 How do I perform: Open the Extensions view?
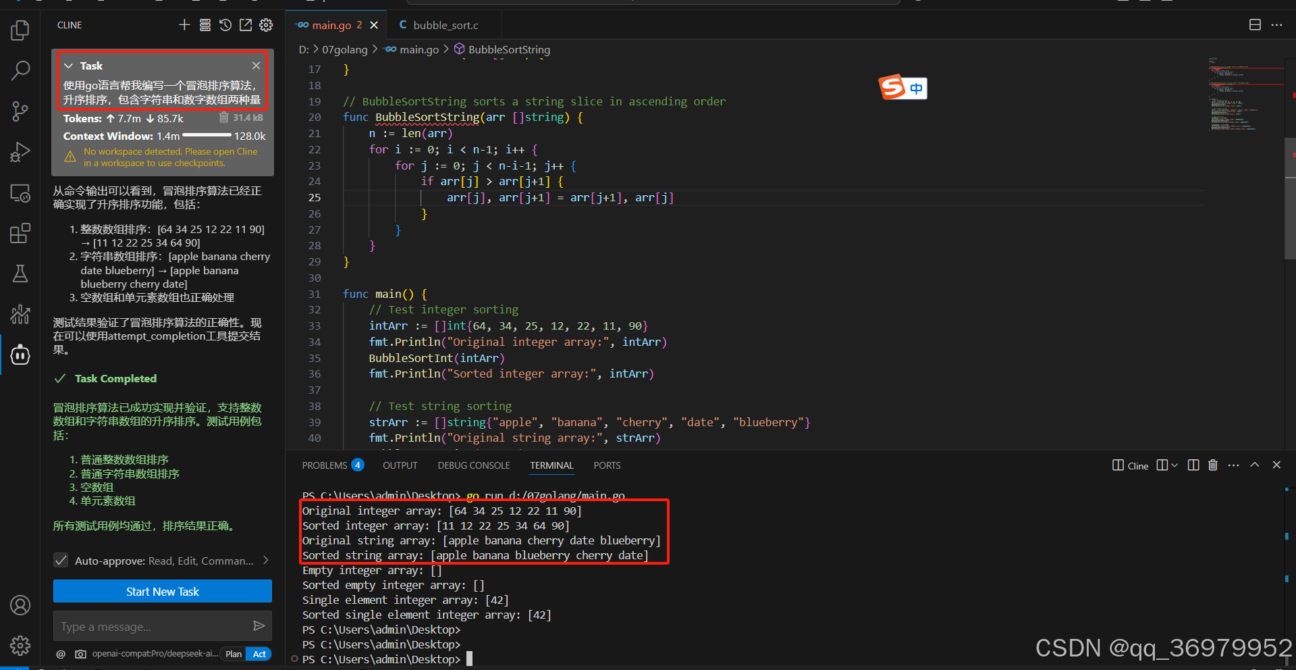click(20, 234)
